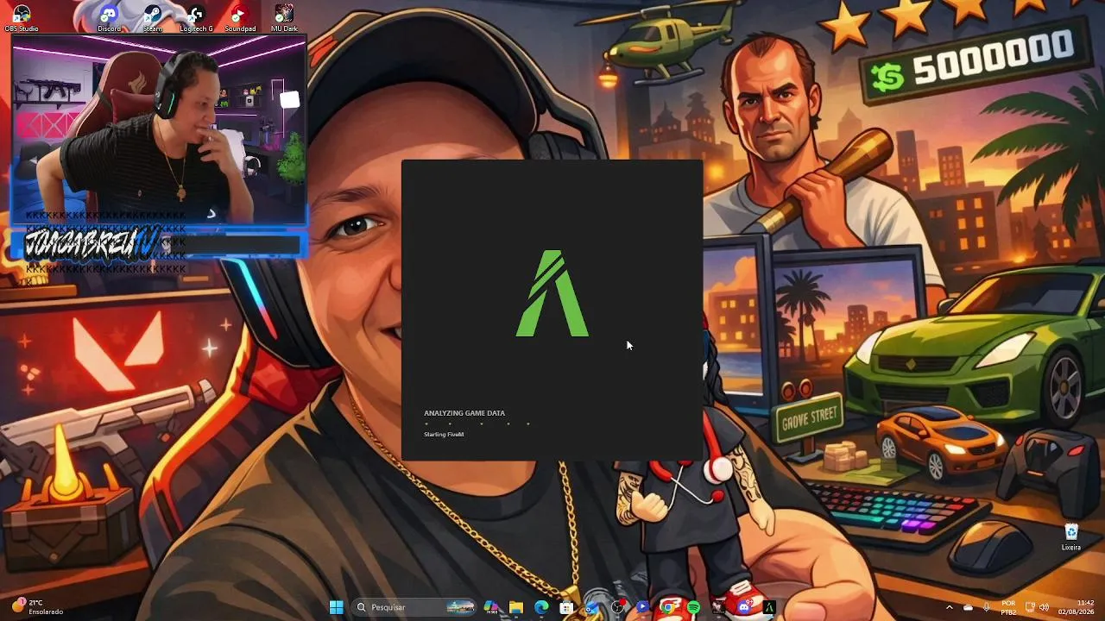Click the OneDrive cloud tray icon
The image size is (1105, 621).
click(x=969, y=607)
